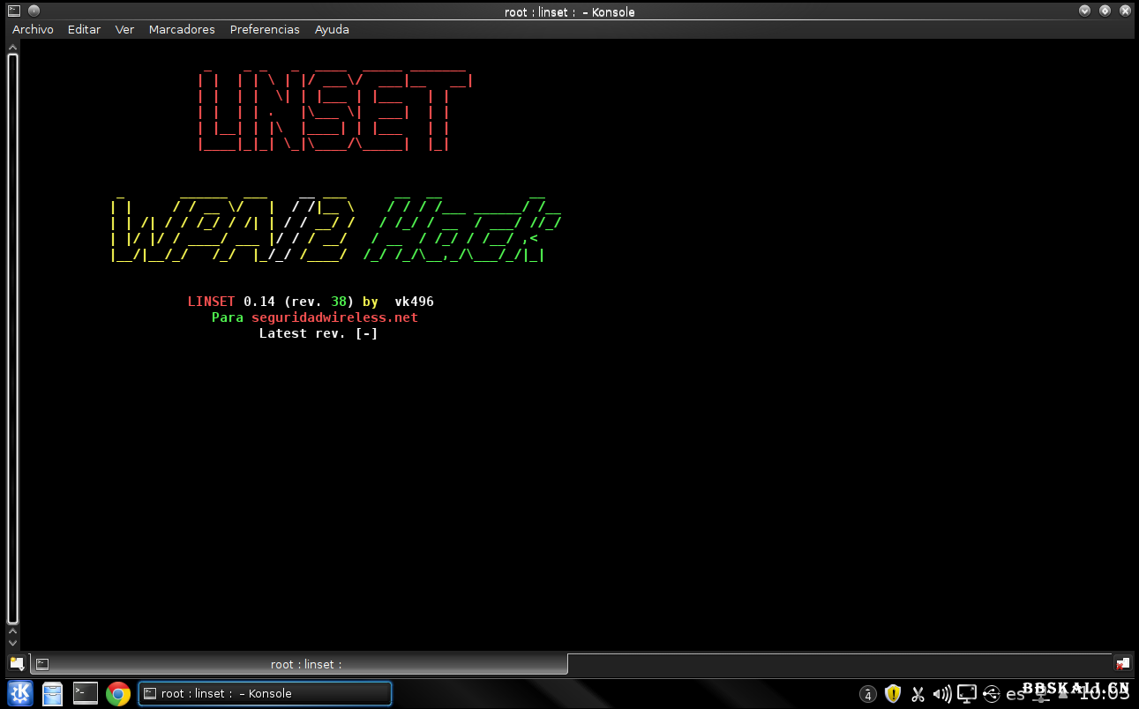Click the notifications counter showing 4
This screenshot has width=1139, height=709.
[868, 695]
